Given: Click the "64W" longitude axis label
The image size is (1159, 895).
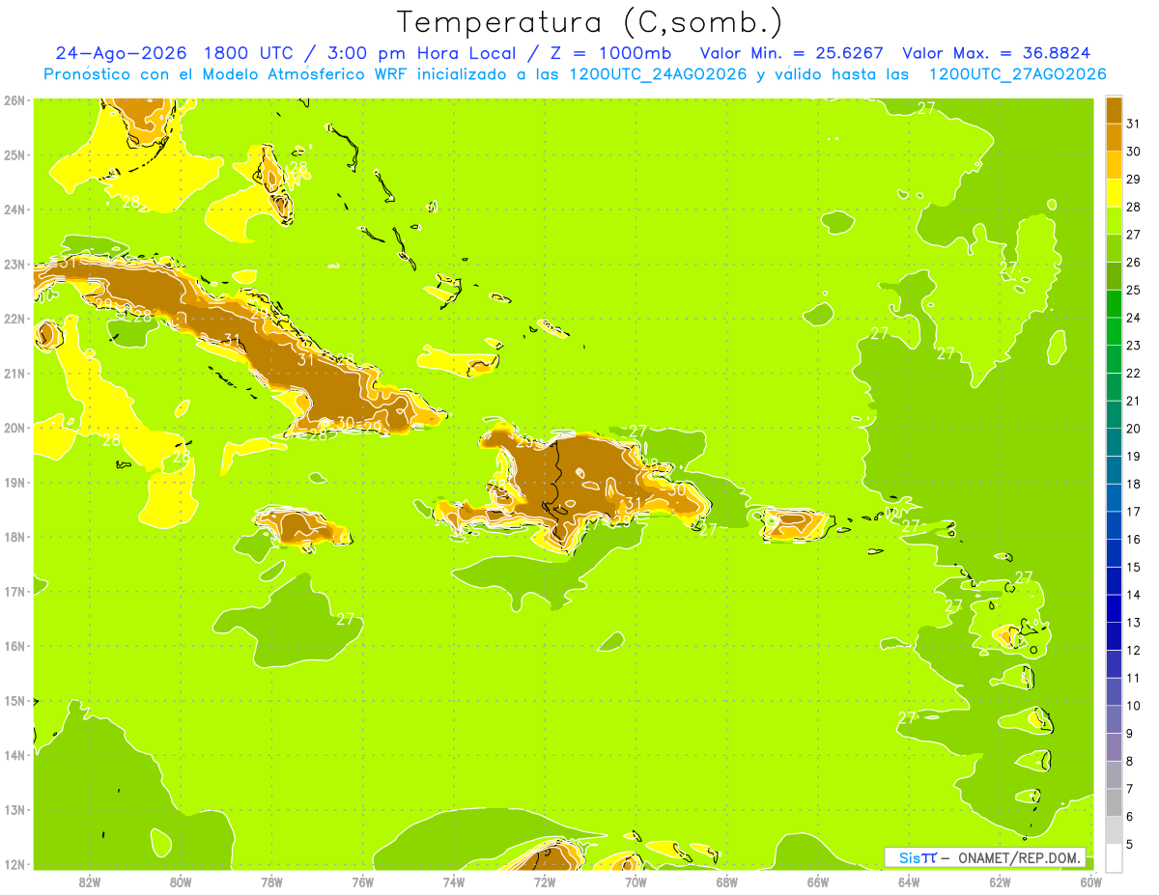Looking at the screenshot, I should point(909,881).
